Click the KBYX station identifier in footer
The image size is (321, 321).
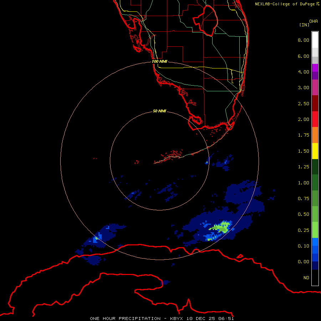click(177, 319)
